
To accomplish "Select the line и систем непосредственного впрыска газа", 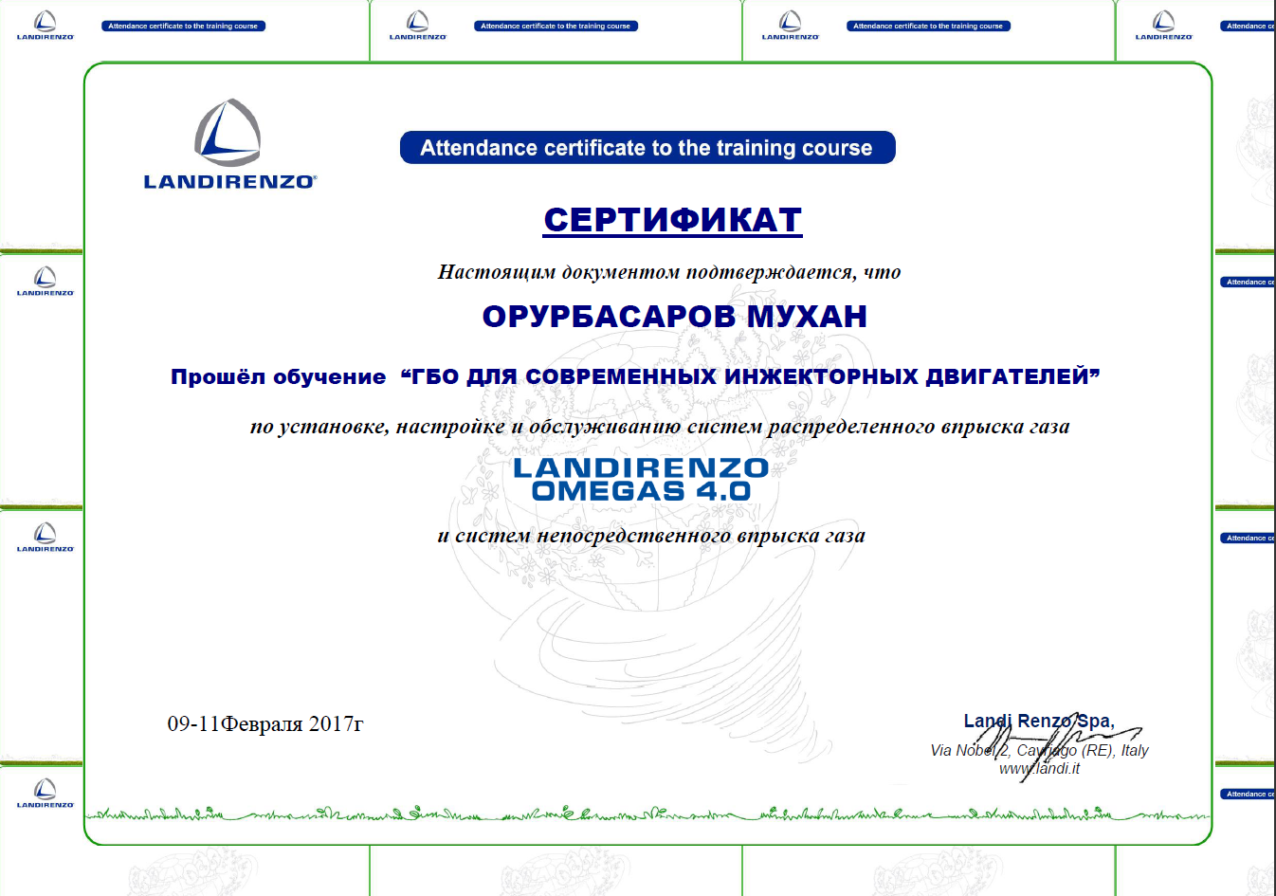I will 650,536.
